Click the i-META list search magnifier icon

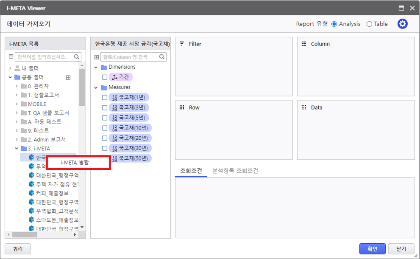77,57
